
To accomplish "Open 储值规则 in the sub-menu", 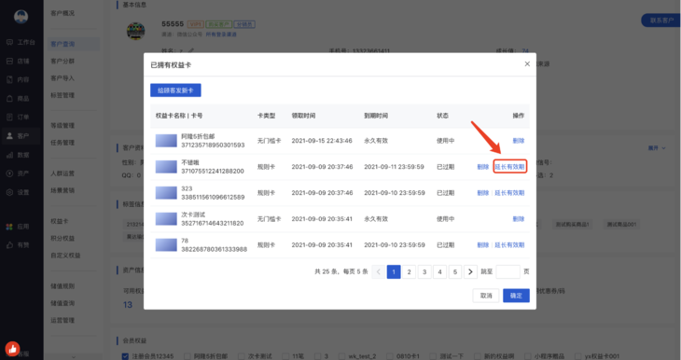I will (63, 286).
